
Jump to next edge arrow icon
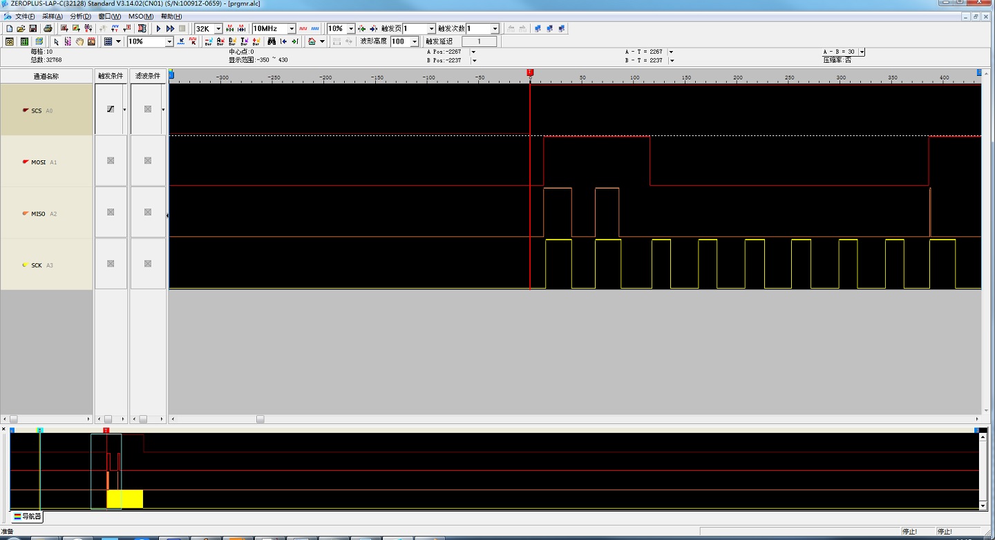click(x=295, y=41)
